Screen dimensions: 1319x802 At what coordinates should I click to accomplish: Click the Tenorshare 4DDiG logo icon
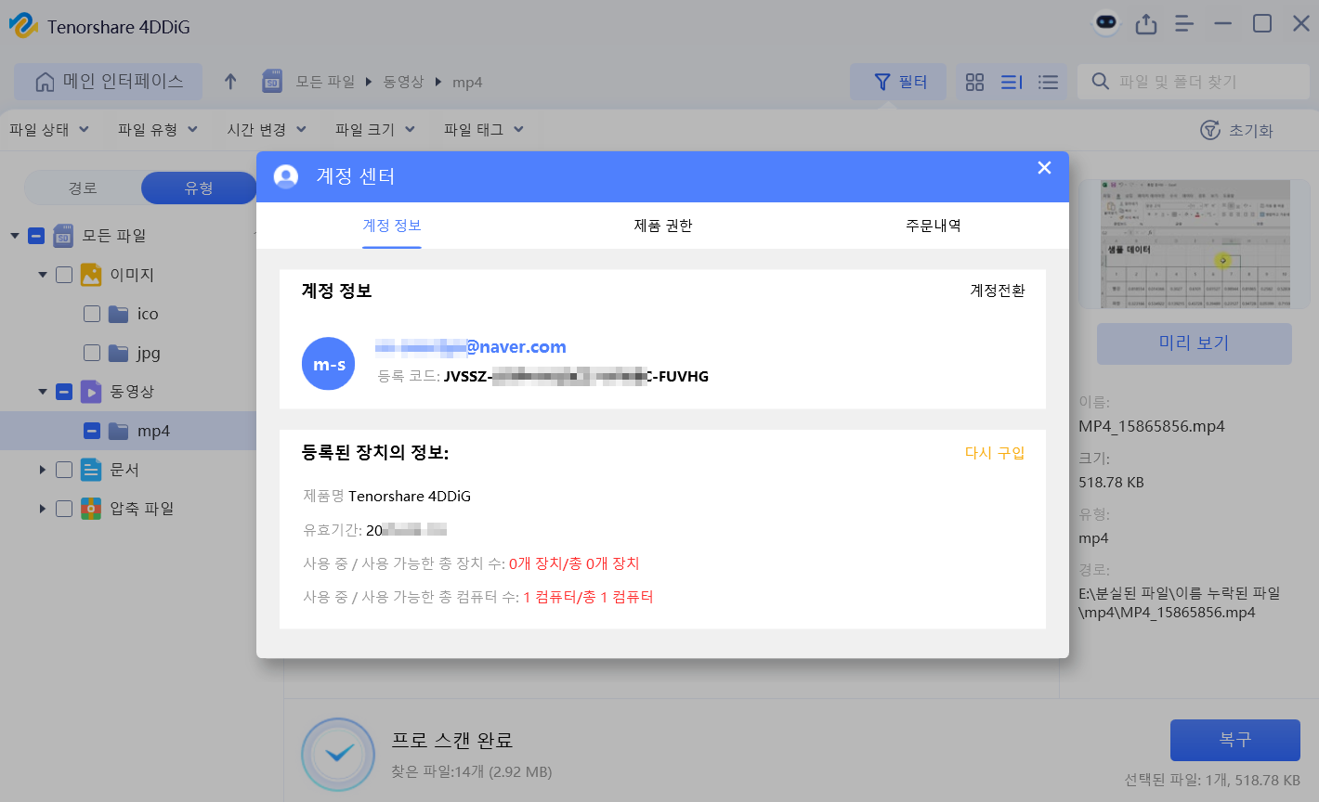(x=23, y=26)
